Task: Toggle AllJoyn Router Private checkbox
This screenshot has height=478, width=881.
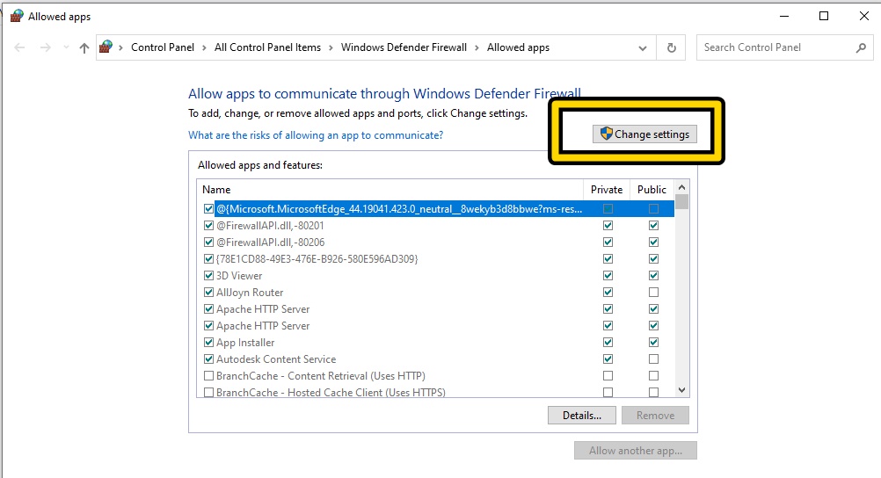Action: 608,293
